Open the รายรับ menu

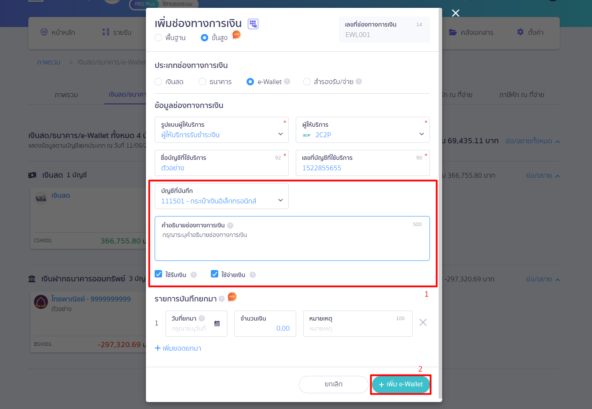pyautogui.click(x=117, y=32)
